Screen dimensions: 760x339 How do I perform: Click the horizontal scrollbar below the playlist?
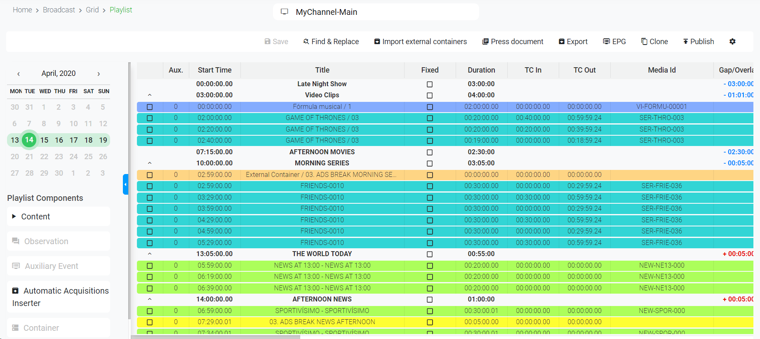point(215,337)
